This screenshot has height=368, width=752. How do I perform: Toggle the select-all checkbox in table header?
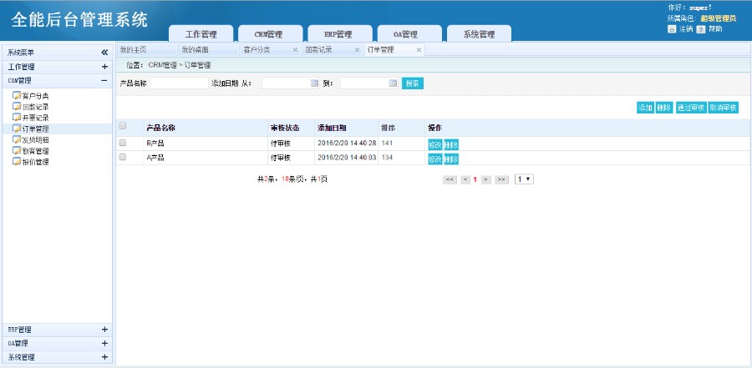(122, 126)
